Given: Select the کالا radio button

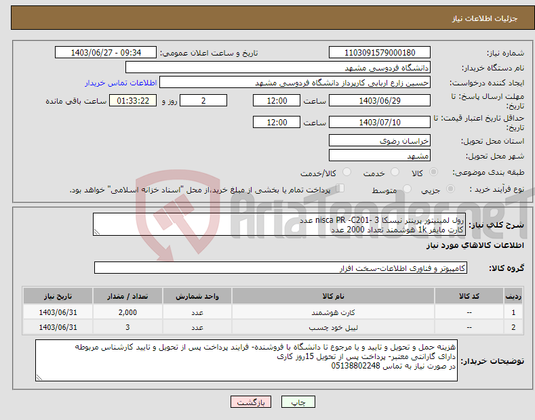Looking at the screenshot, I should click(433, 172).
